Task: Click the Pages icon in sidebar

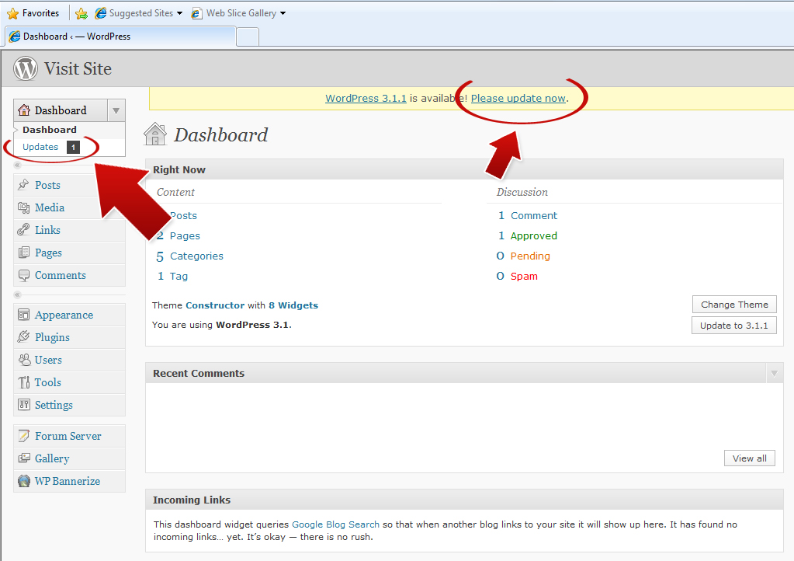Action: (23, 253)
